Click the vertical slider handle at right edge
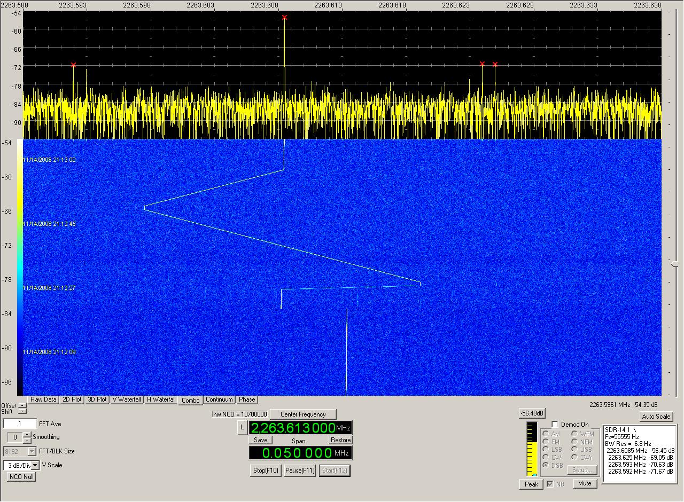Viewport: 684px width, 502px height. pyautogui.click(x=675, y=264)
